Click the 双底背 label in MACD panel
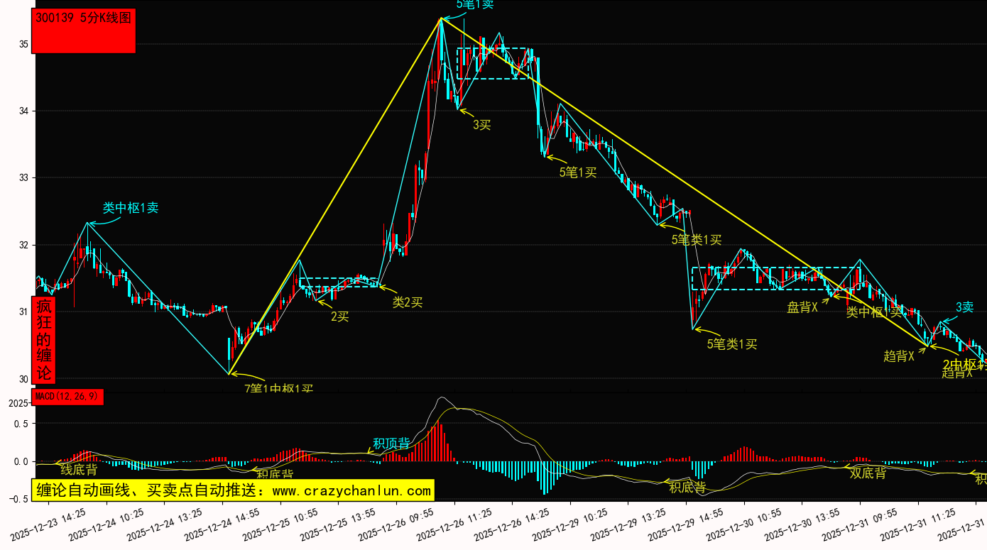 tap(868, 473)
